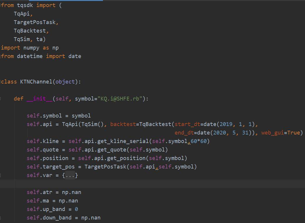305x223 pixels.
Task: Click TqApi in the import list
Action: coord(22,14)
